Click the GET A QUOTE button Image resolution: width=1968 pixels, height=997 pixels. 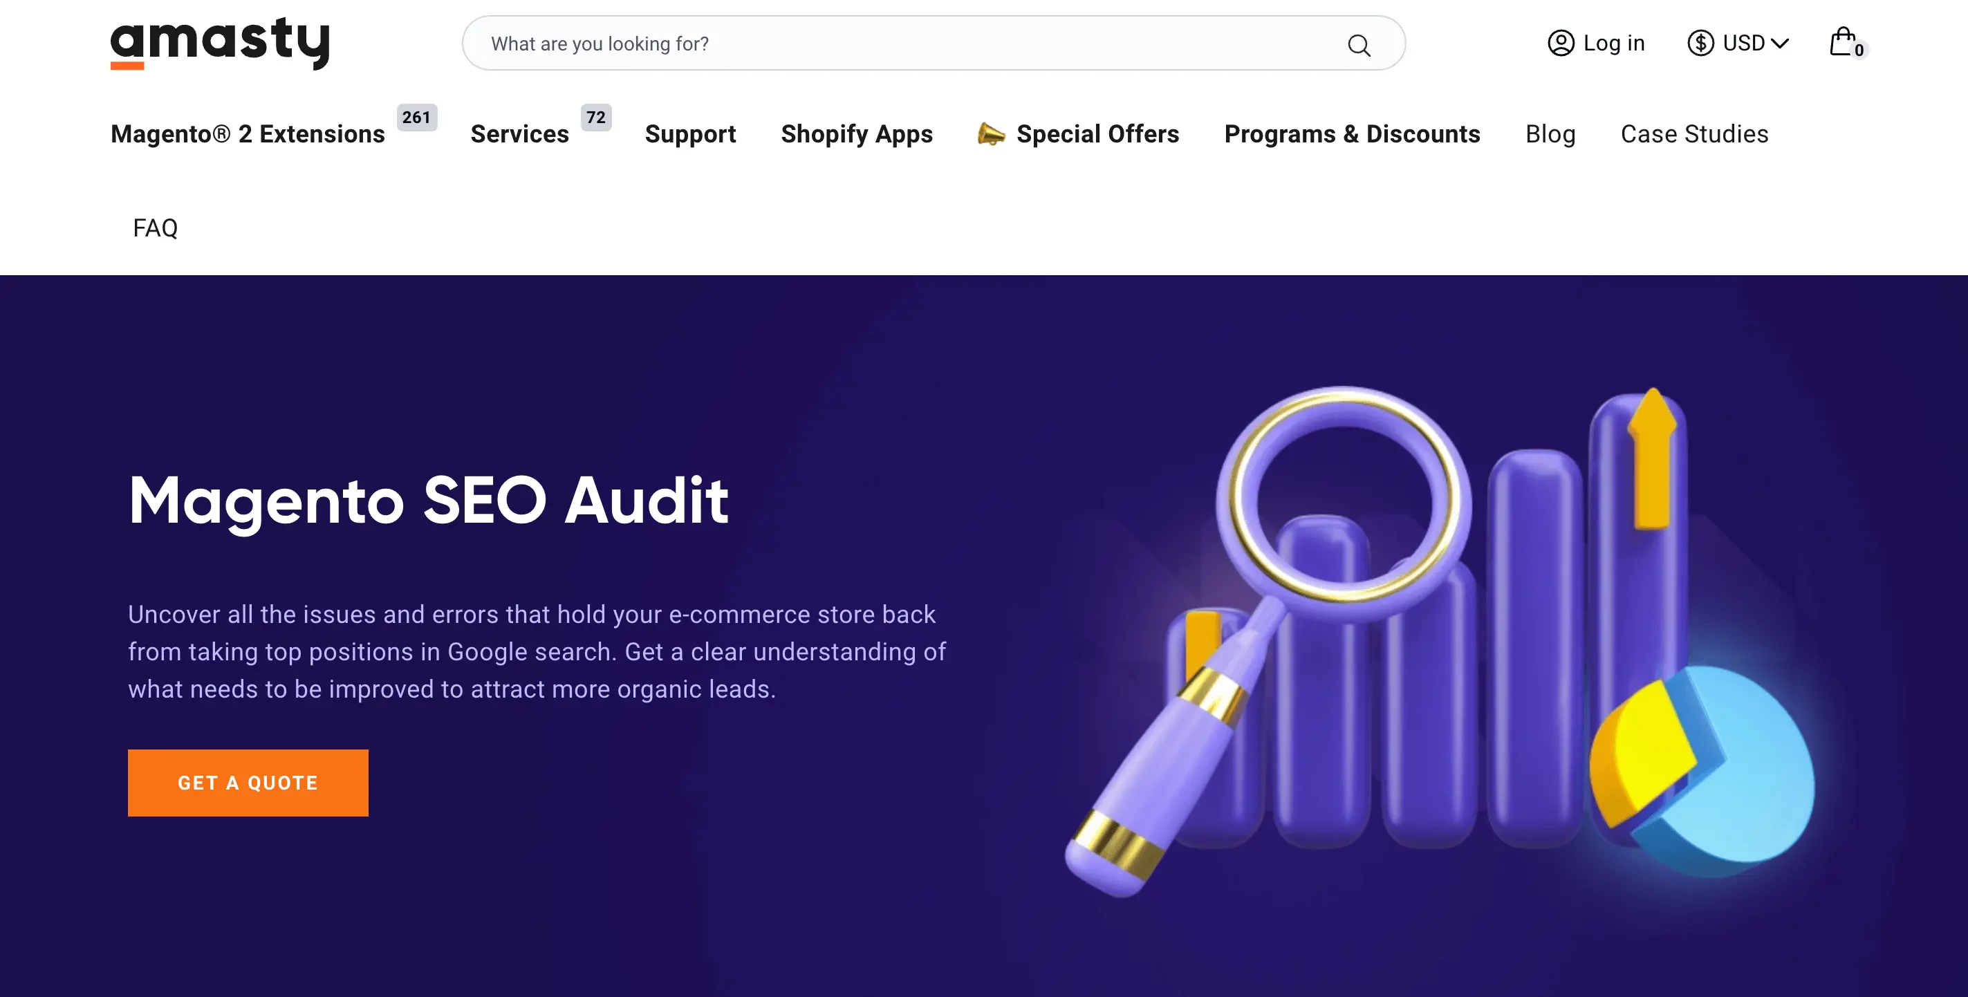pos(248,783)
